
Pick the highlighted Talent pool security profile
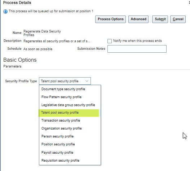(x=69, y=113)
